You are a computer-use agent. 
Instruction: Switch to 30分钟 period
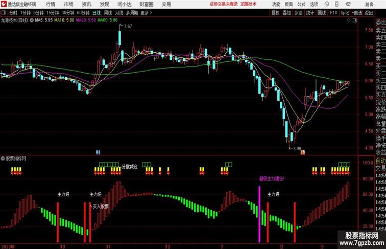[68, 13]
